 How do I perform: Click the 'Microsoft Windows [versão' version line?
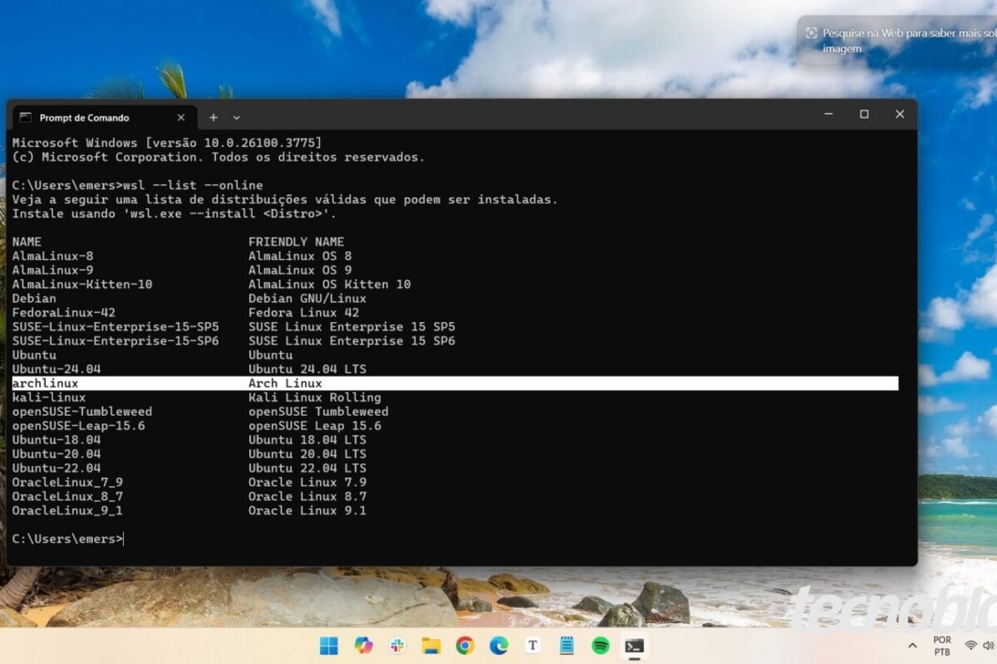coord(166,143)
